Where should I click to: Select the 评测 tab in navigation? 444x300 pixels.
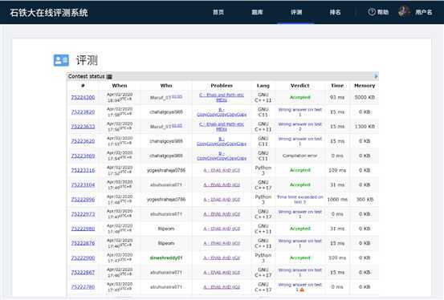tap(296, 12)
